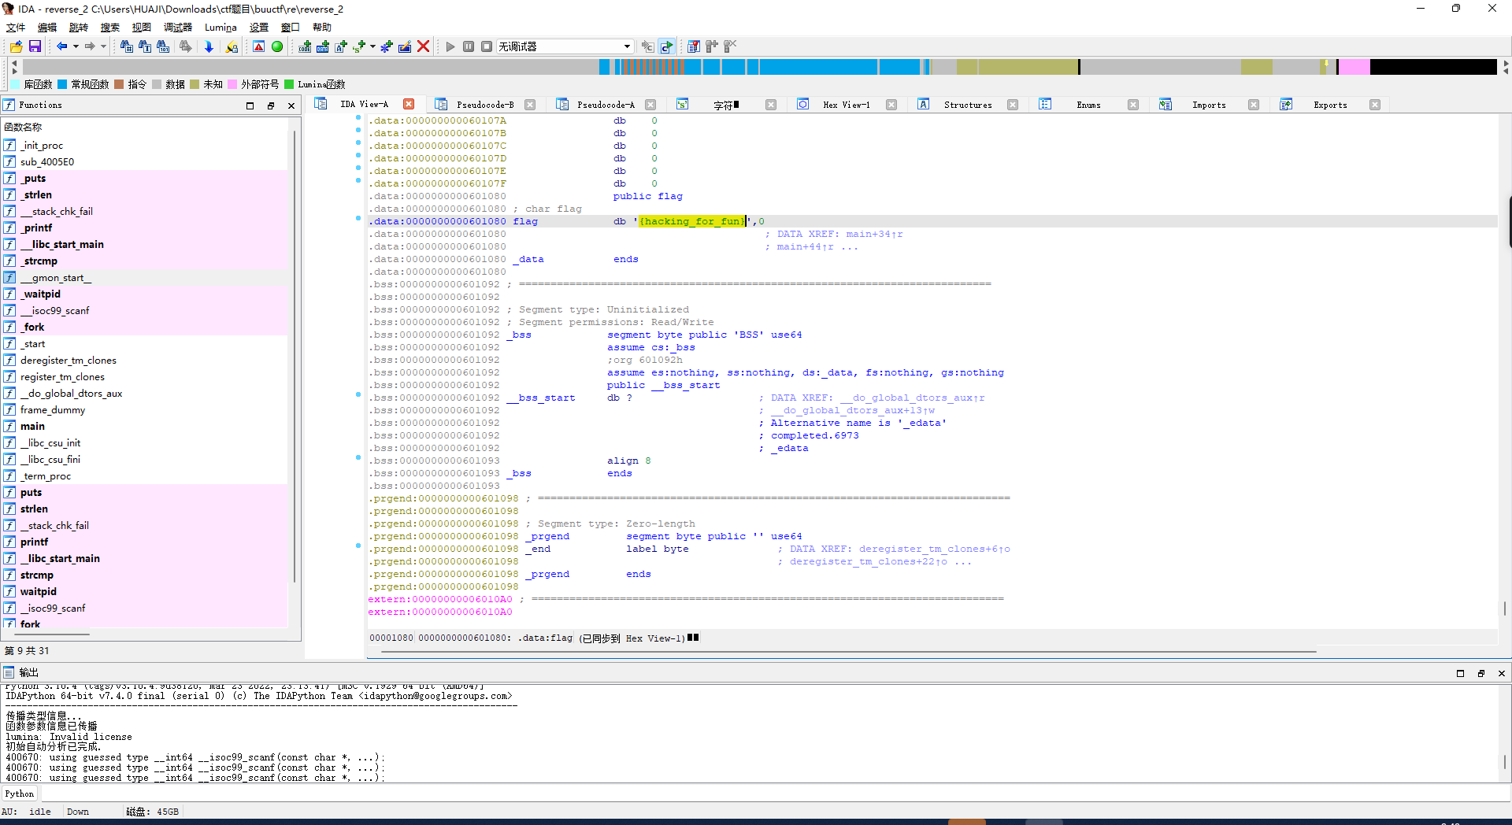Open the debugger selection combo box
The width and height of the screenshot is (1512, 825).
pyautogui.click(x=565, y=47)
